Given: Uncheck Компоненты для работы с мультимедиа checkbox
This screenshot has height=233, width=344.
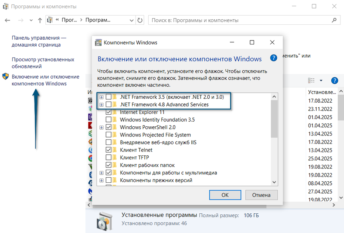Looking at the screenshot, I should 108,173.
